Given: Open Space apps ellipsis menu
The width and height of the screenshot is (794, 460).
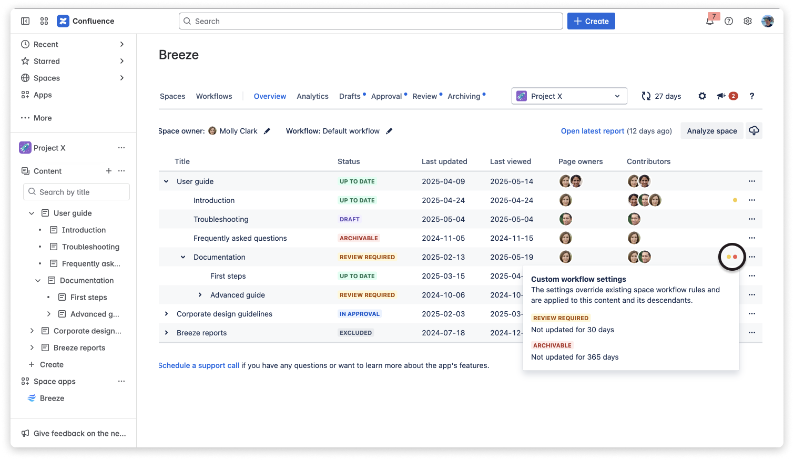Looking at the screenshot, I should click(x=121, y=381).
